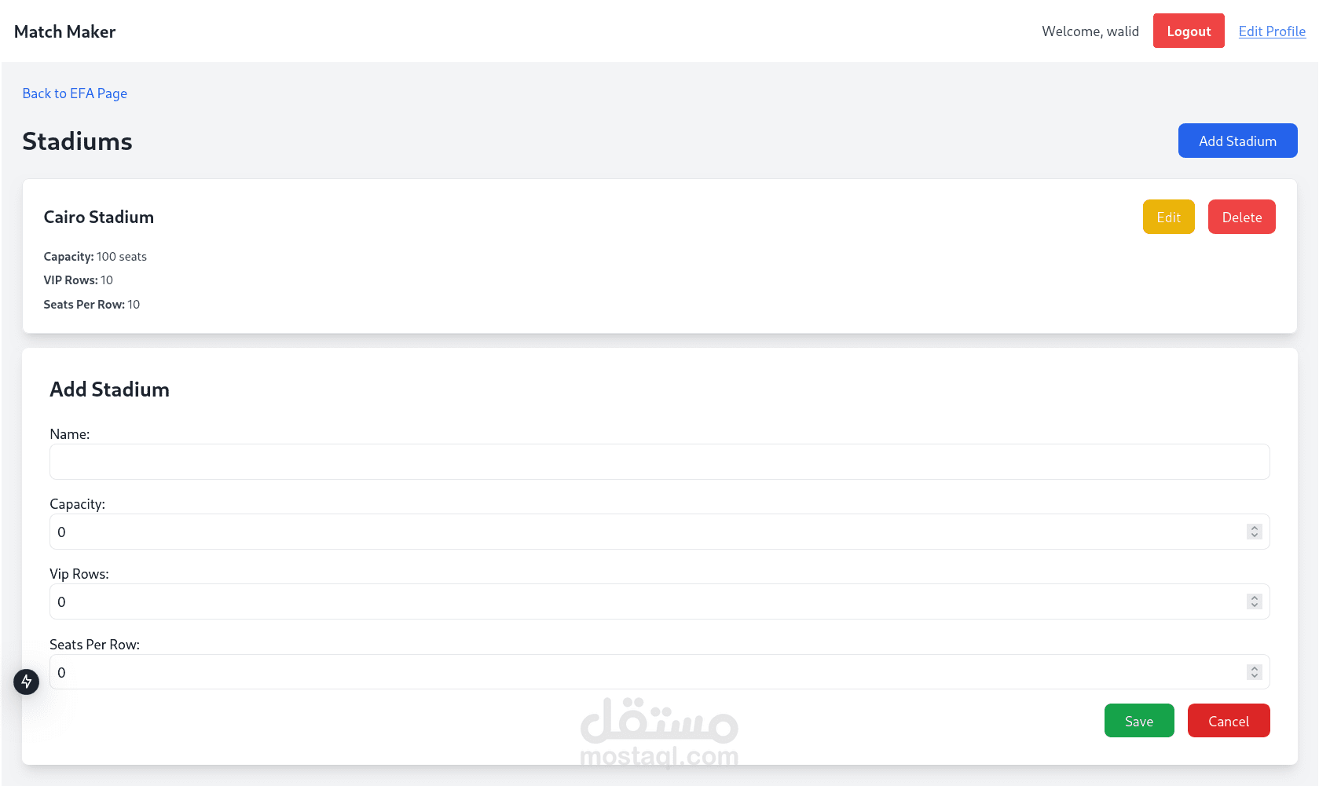The image size is (1319, 786).
Task: Delete the Cairo Stadium entry
Action: click(1241, 218)
